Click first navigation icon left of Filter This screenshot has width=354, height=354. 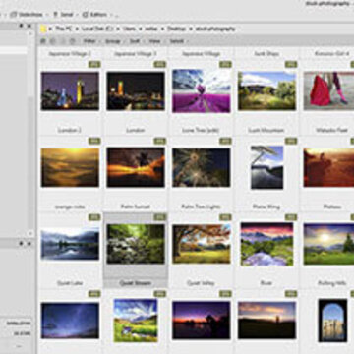coord(43,41)
